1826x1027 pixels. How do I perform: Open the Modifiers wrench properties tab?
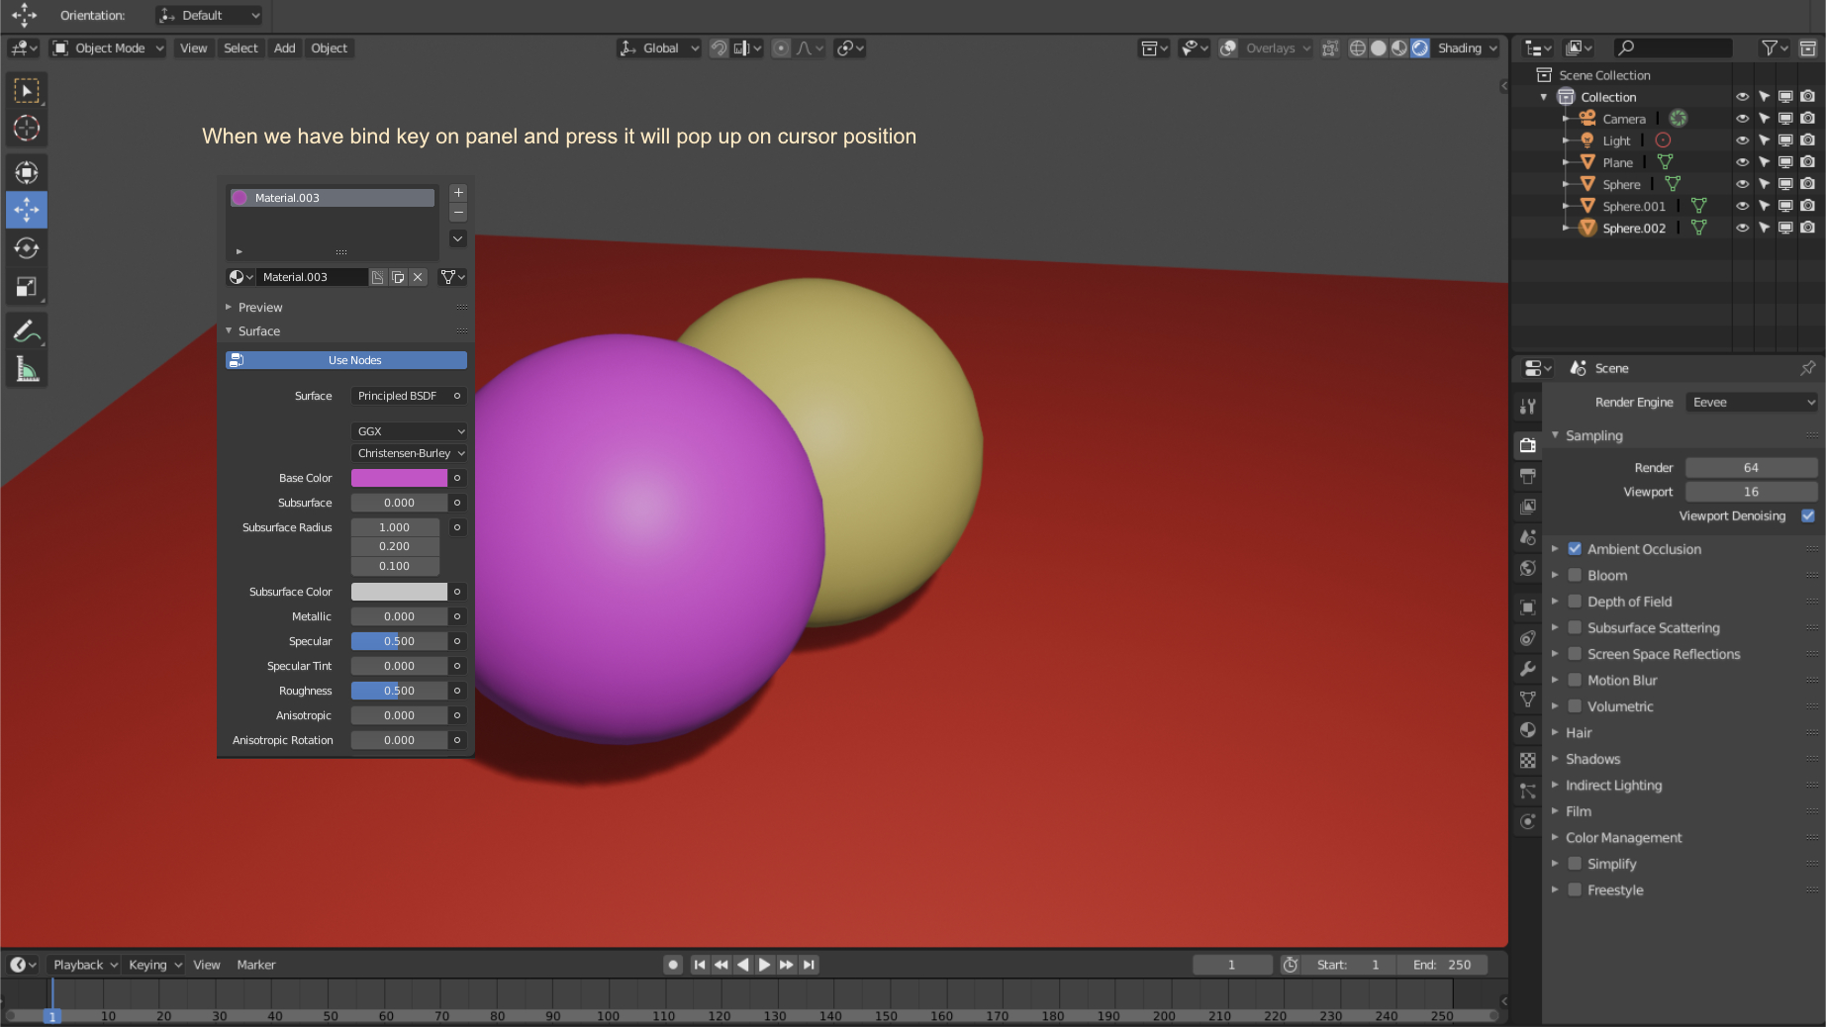tap(1528, 669)
